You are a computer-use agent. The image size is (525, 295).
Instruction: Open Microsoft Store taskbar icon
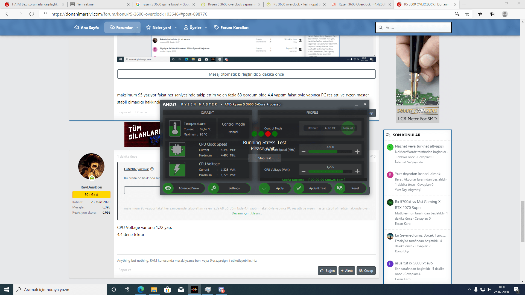[x=167, y=290]
